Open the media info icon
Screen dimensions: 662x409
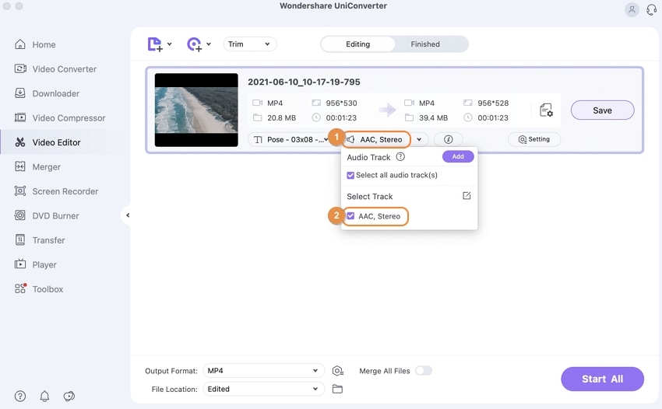[449, 139]
